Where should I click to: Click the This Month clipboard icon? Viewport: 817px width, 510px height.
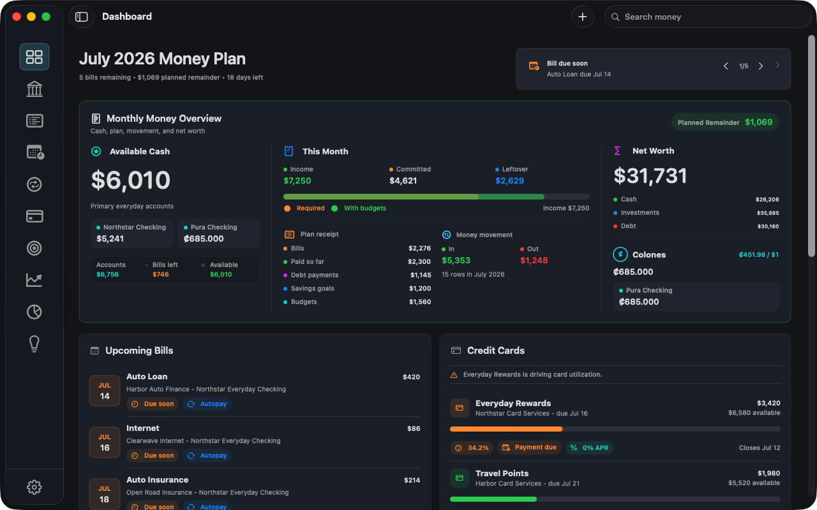pyautogui.click(x=289, y=151)
